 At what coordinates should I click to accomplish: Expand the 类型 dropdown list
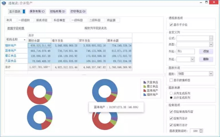pos(211,45)
